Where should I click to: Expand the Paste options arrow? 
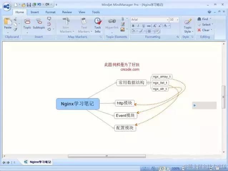(x=8, y=33)
